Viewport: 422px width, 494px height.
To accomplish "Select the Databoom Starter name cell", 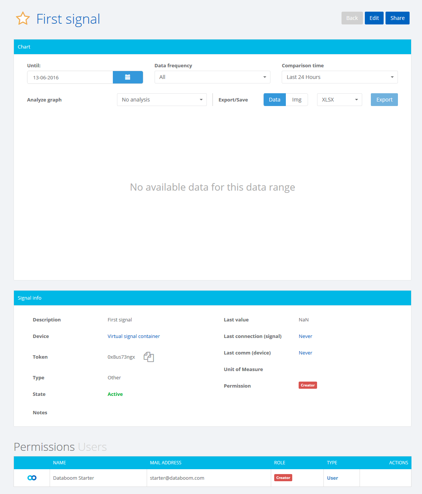I will [x=98, y=478].
